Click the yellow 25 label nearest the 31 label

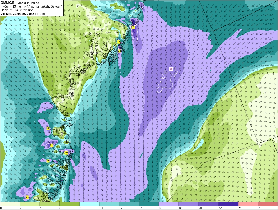119,42
